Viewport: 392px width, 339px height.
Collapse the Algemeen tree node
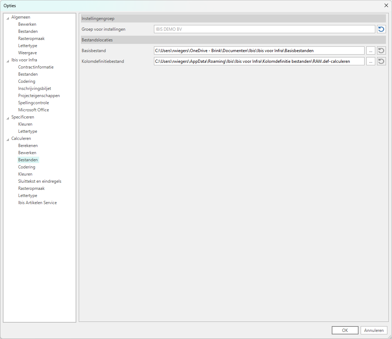pos(8,17)
